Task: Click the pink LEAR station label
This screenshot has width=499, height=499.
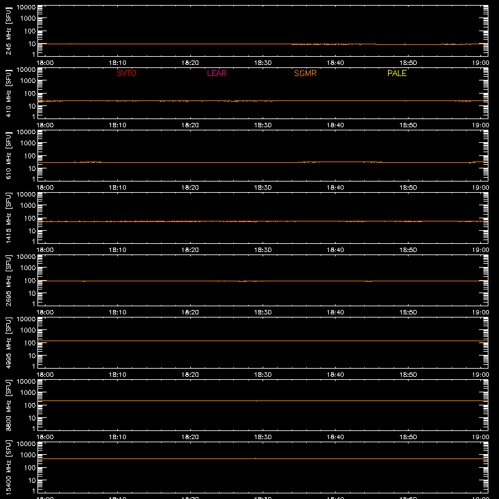Action: [216, 73]
